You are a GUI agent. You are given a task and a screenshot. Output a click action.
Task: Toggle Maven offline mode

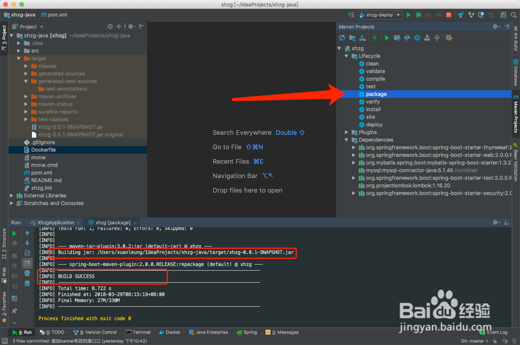(x=407, y=38)
